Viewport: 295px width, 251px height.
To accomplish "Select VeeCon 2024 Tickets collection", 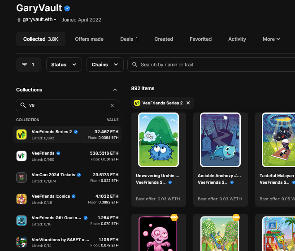I will pyautogui.click(x=67, y=177).
